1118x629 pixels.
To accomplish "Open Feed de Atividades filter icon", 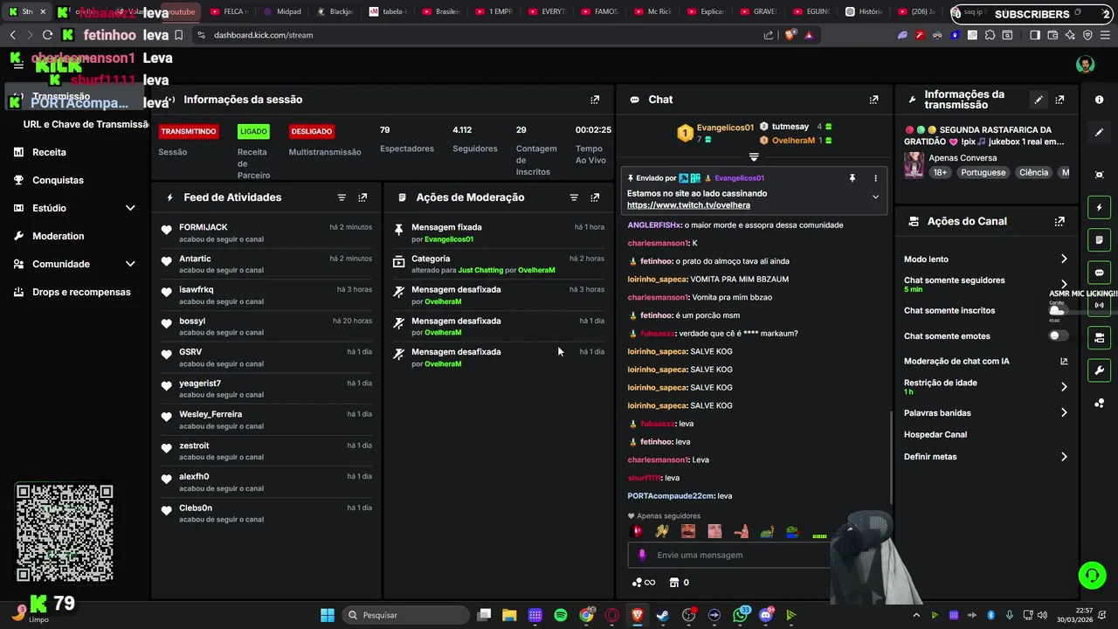I will pyautogui.click(x=342, y=197).
